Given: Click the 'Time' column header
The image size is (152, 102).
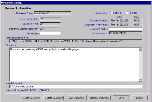Looking at the screenshot, I should click(x=136, y=17).
